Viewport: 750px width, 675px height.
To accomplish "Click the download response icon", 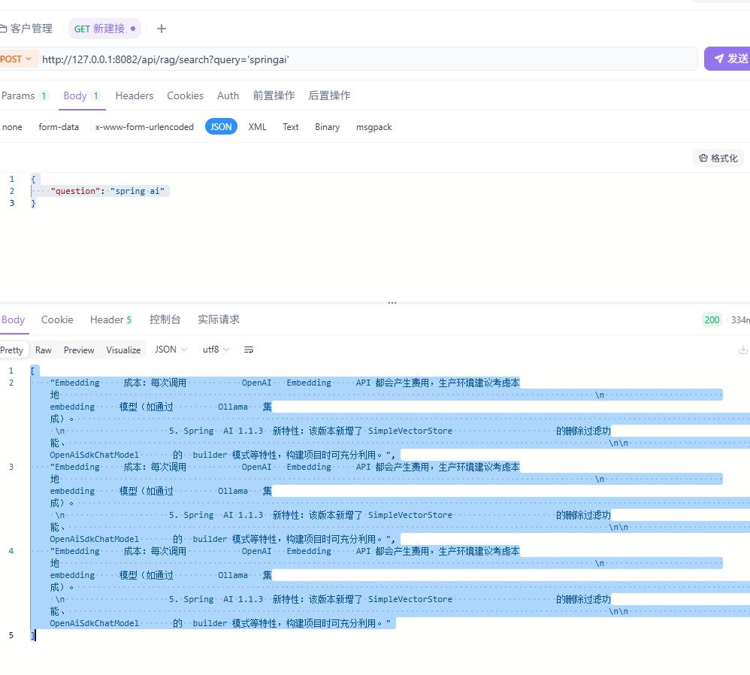I will (x=742, y=350).
